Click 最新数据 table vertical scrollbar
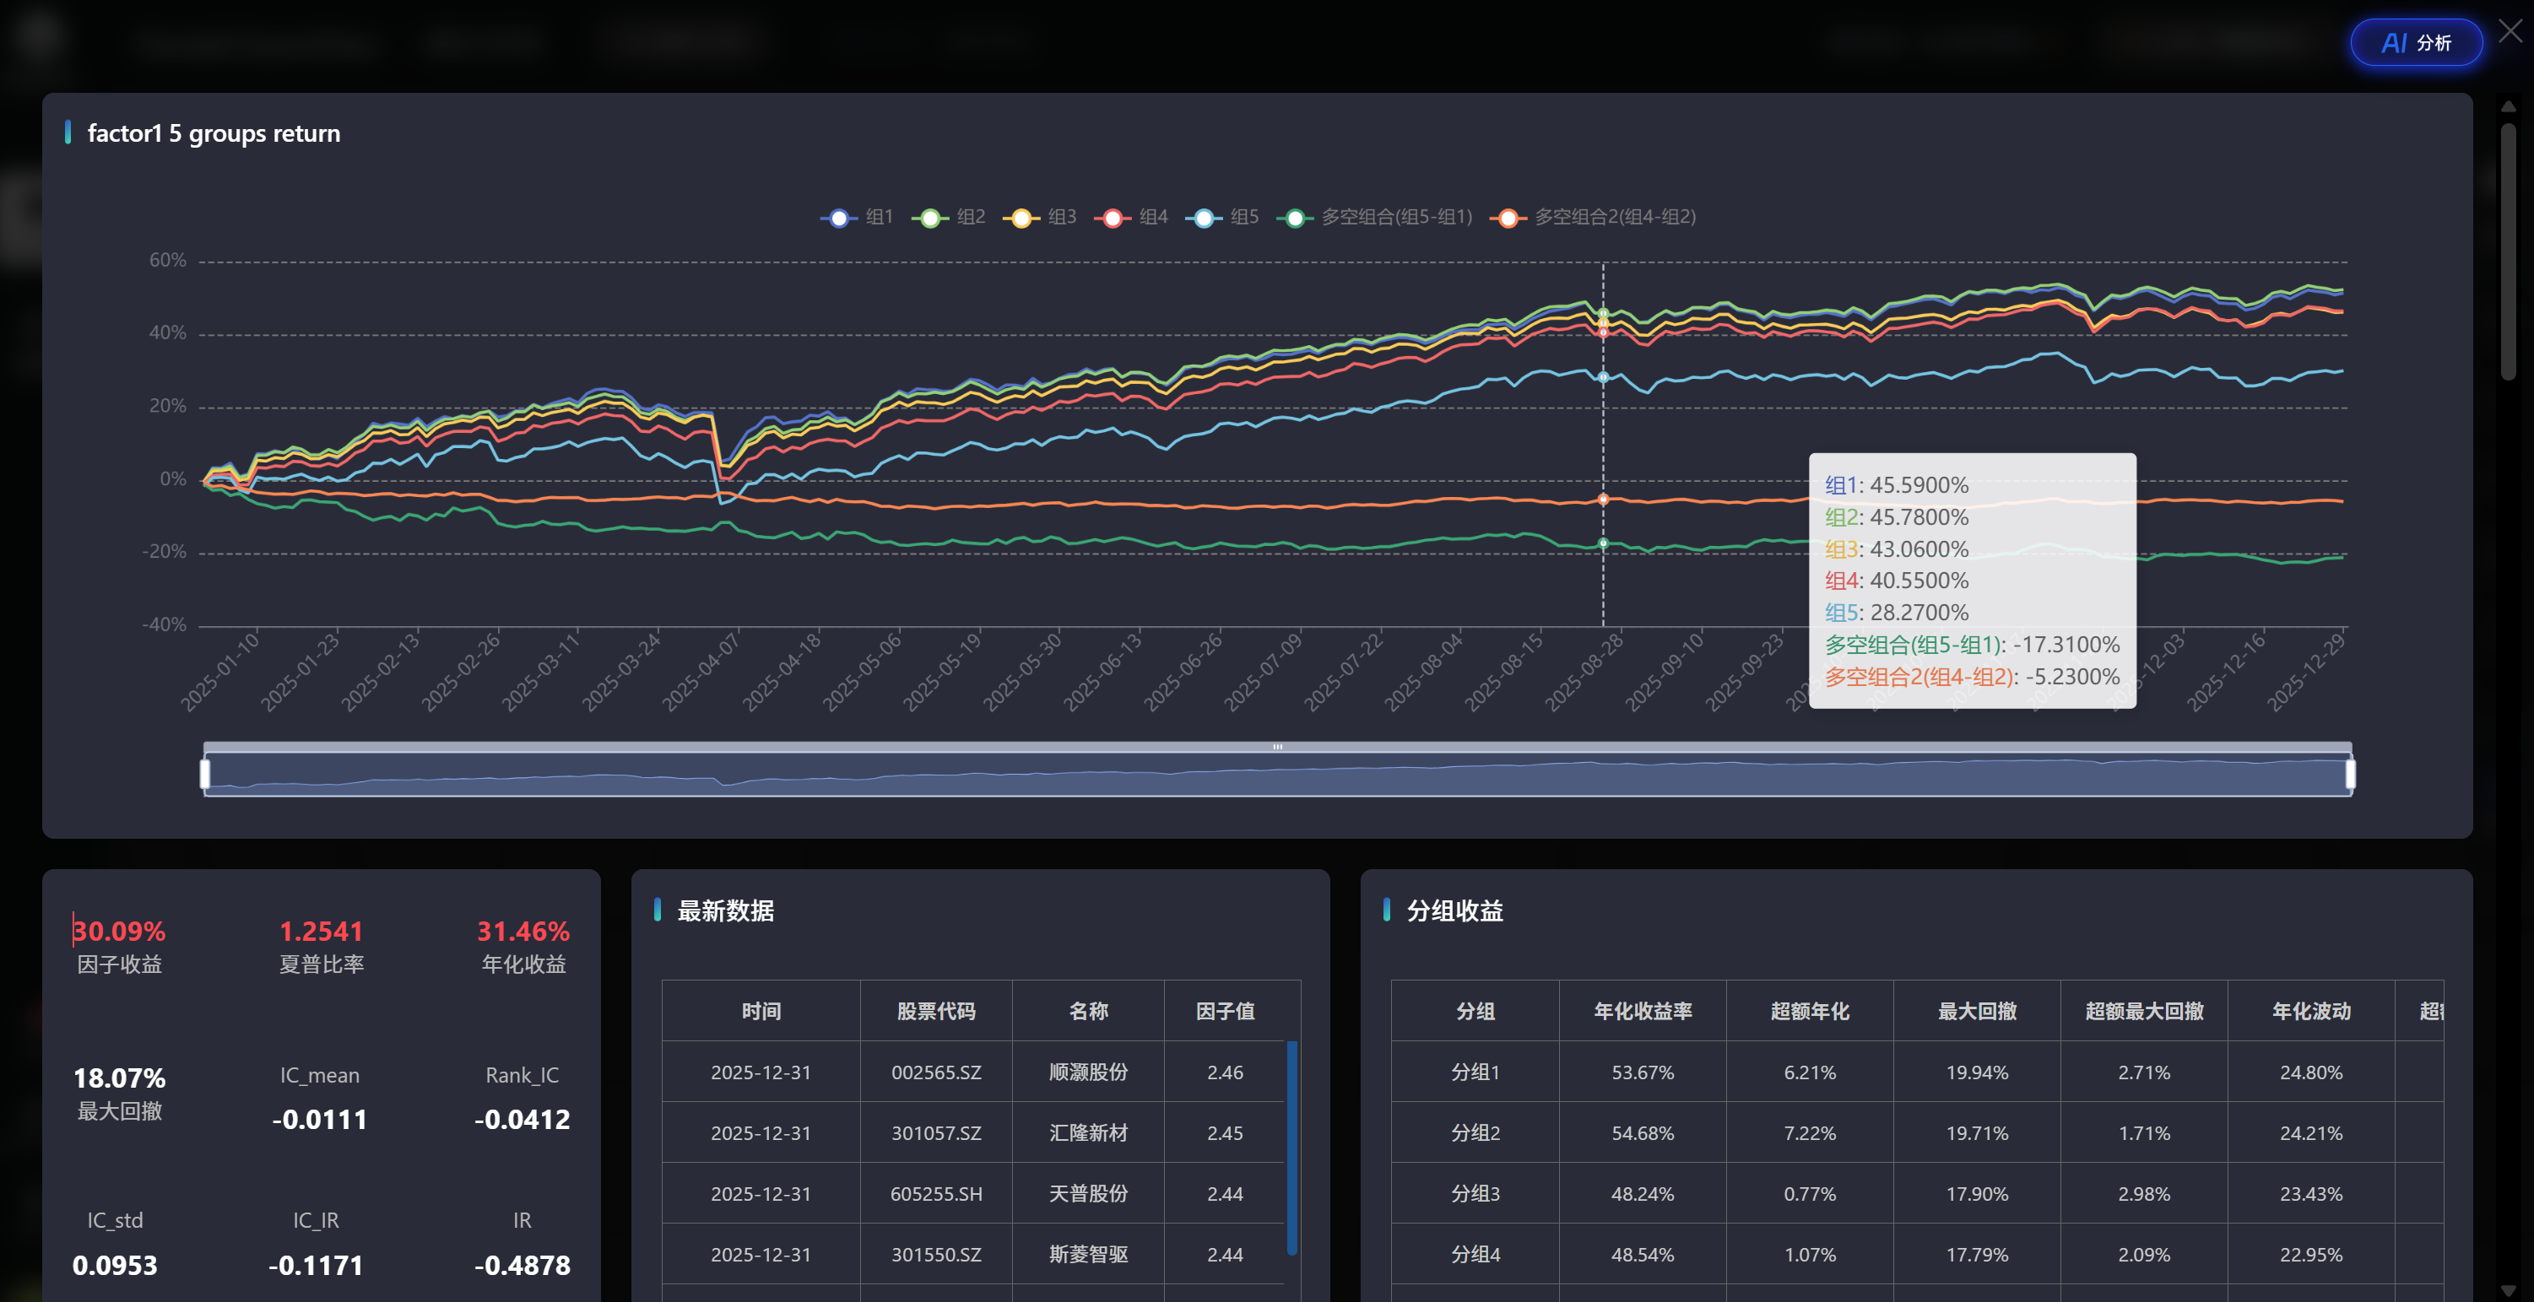 [1291, 1147]
